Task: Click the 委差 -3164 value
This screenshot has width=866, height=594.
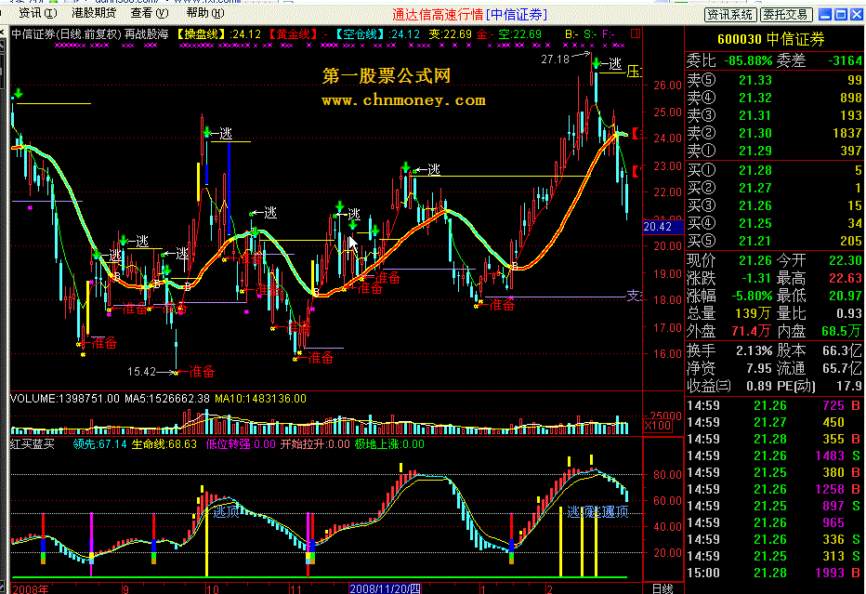Action: (846, 60)
